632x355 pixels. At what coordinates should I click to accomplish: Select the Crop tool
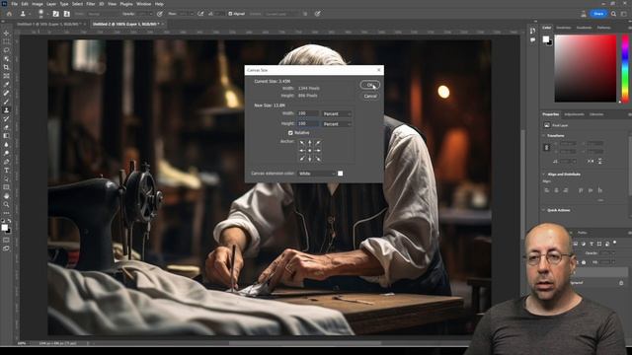6,67
